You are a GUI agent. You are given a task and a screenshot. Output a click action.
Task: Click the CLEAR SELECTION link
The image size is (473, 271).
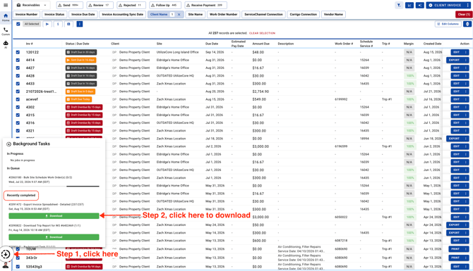click(262, 33)
